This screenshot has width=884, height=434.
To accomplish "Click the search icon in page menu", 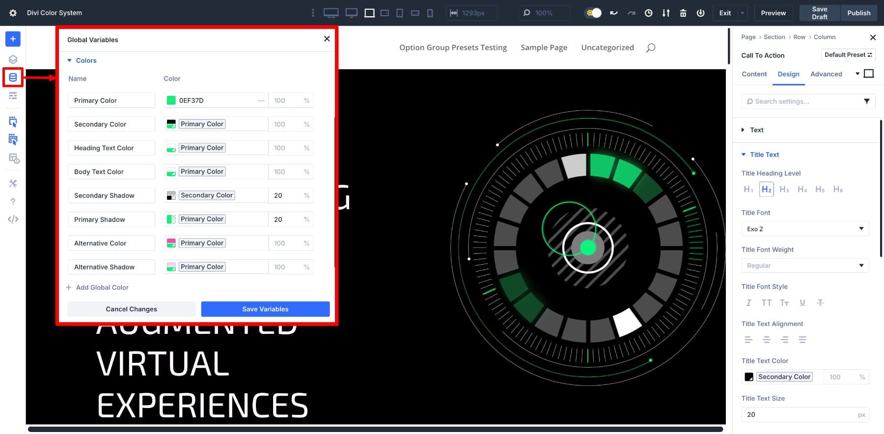I will click(x=651, y=48).
